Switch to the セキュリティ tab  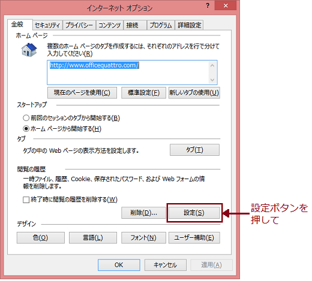pos(47,25)
